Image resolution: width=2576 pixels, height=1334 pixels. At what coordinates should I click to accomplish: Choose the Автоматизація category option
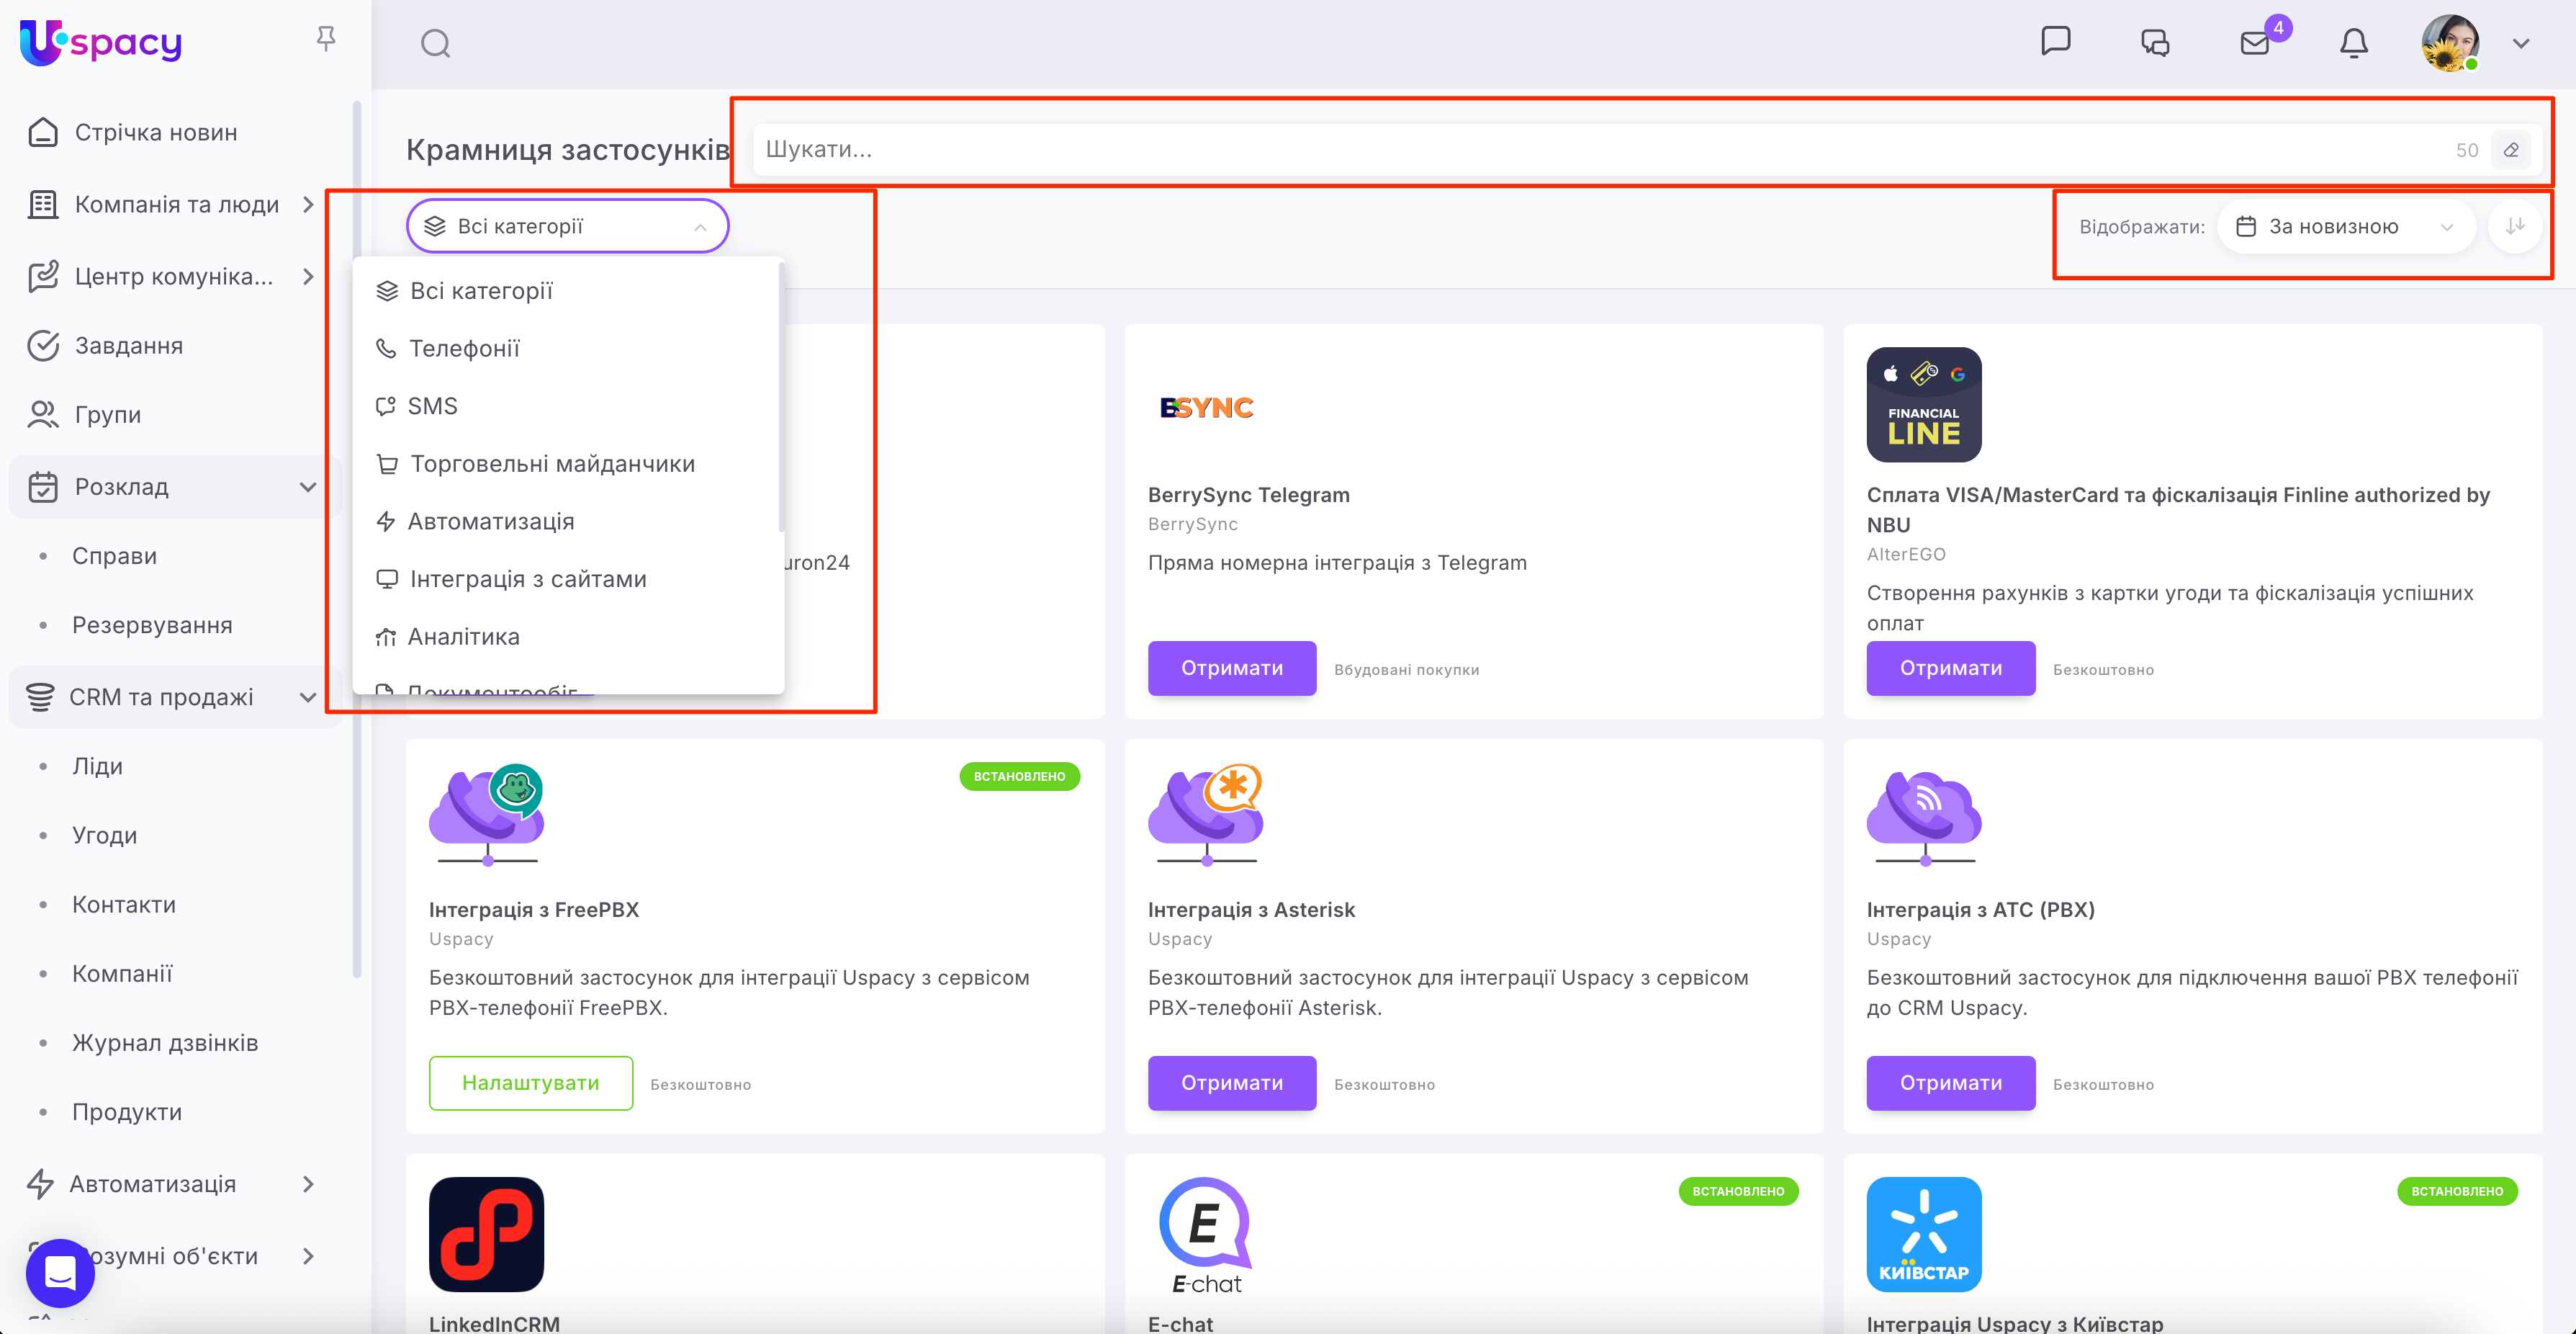click(491, 521)
